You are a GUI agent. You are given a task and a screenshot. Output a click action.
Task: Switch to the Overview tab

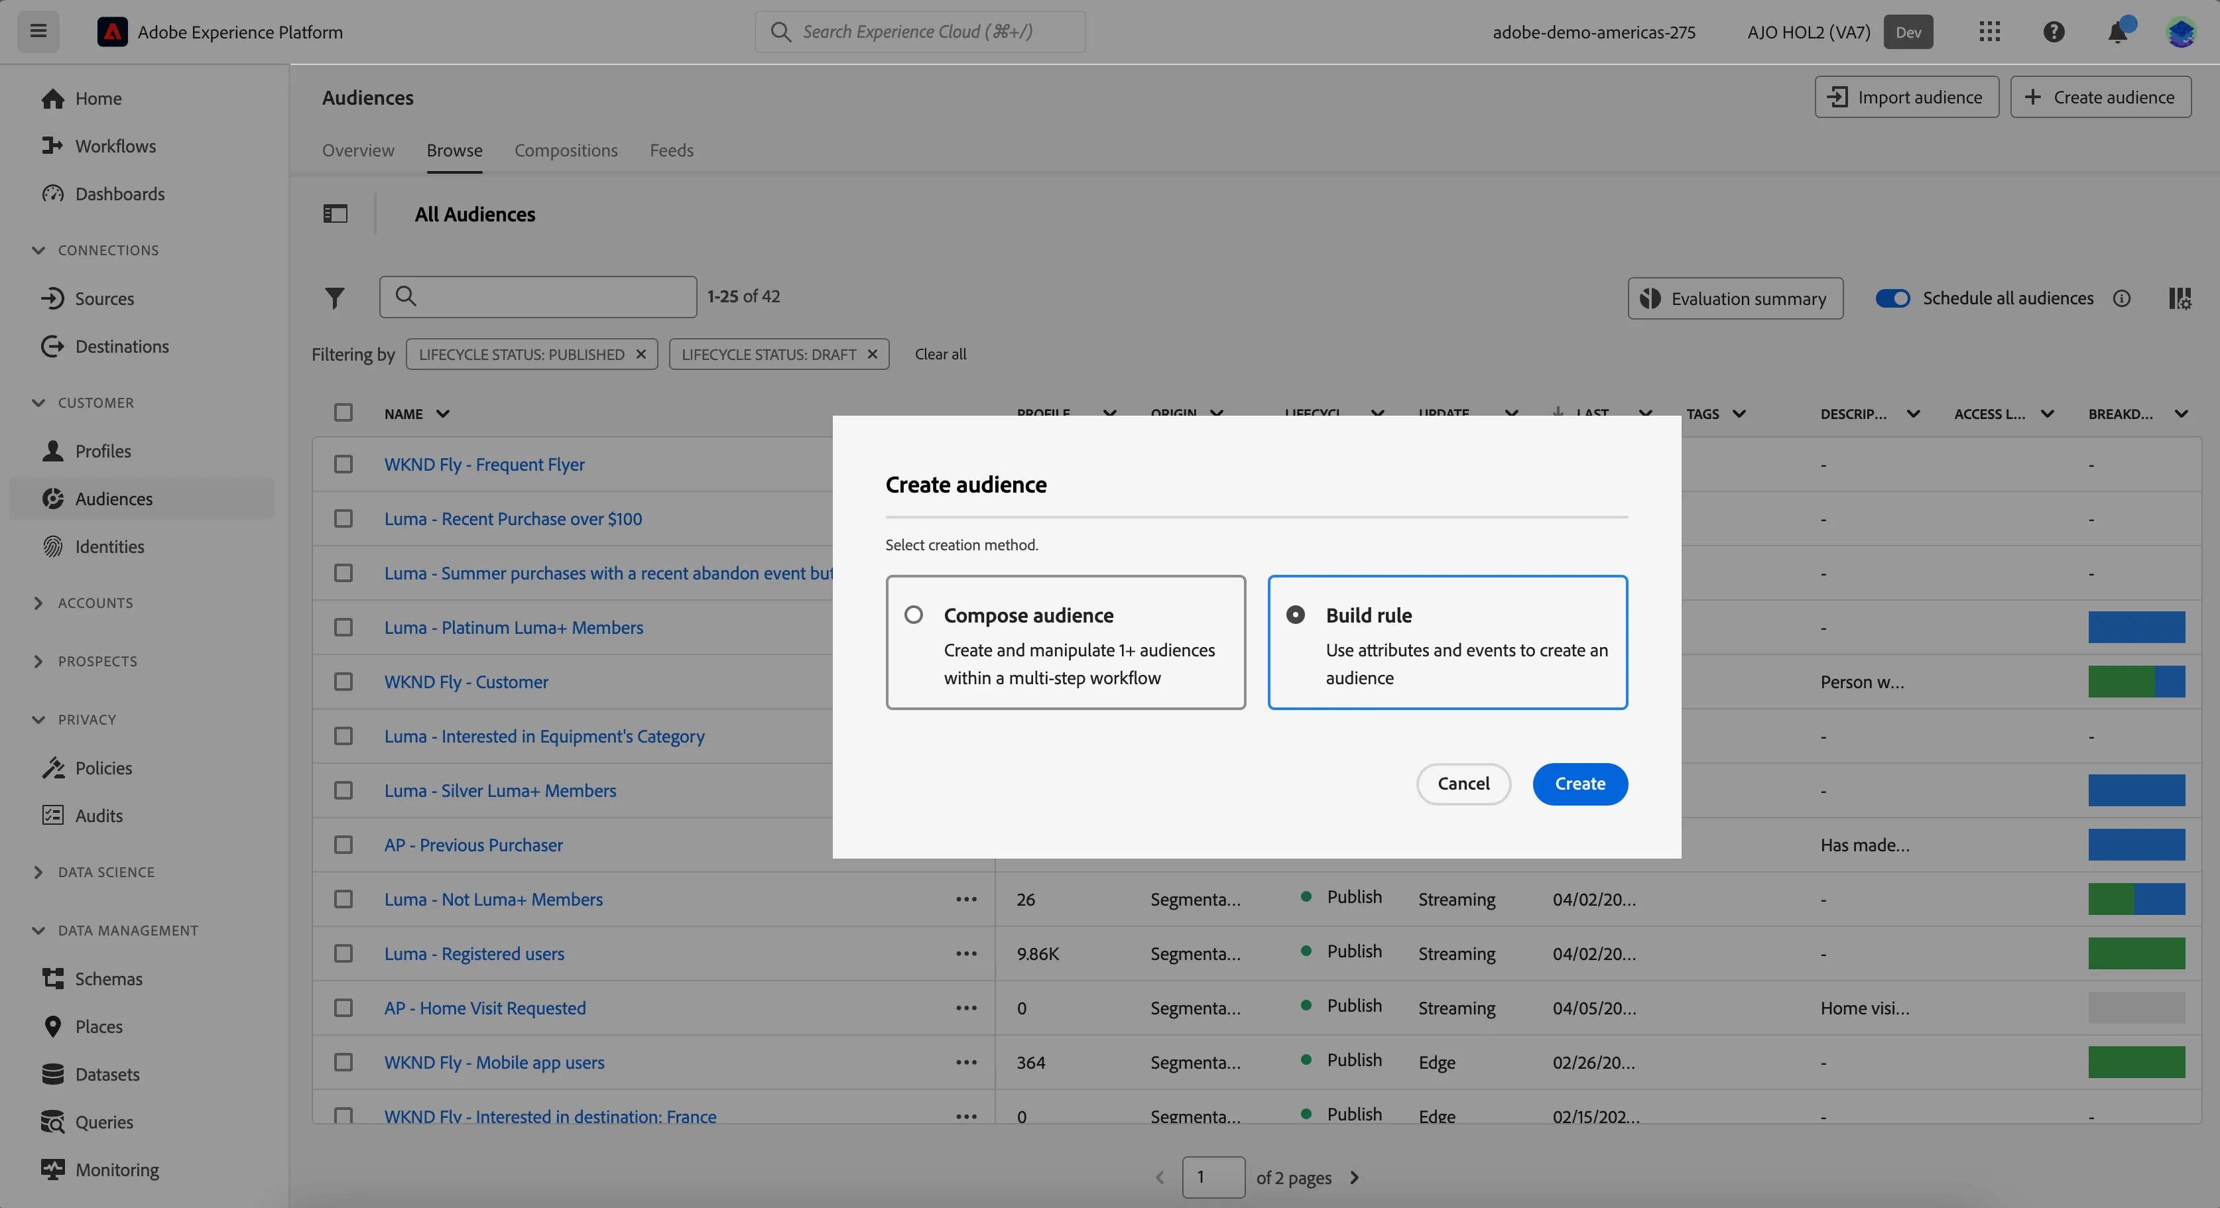click(357, 150)
